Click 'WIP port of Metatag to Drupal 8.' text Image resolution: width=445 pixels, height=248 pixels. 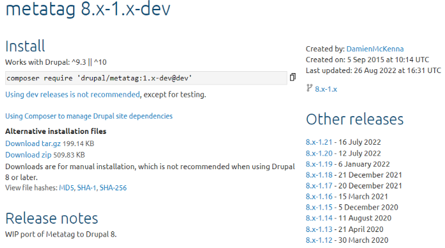pyautogui.click(x=61, y=235)
